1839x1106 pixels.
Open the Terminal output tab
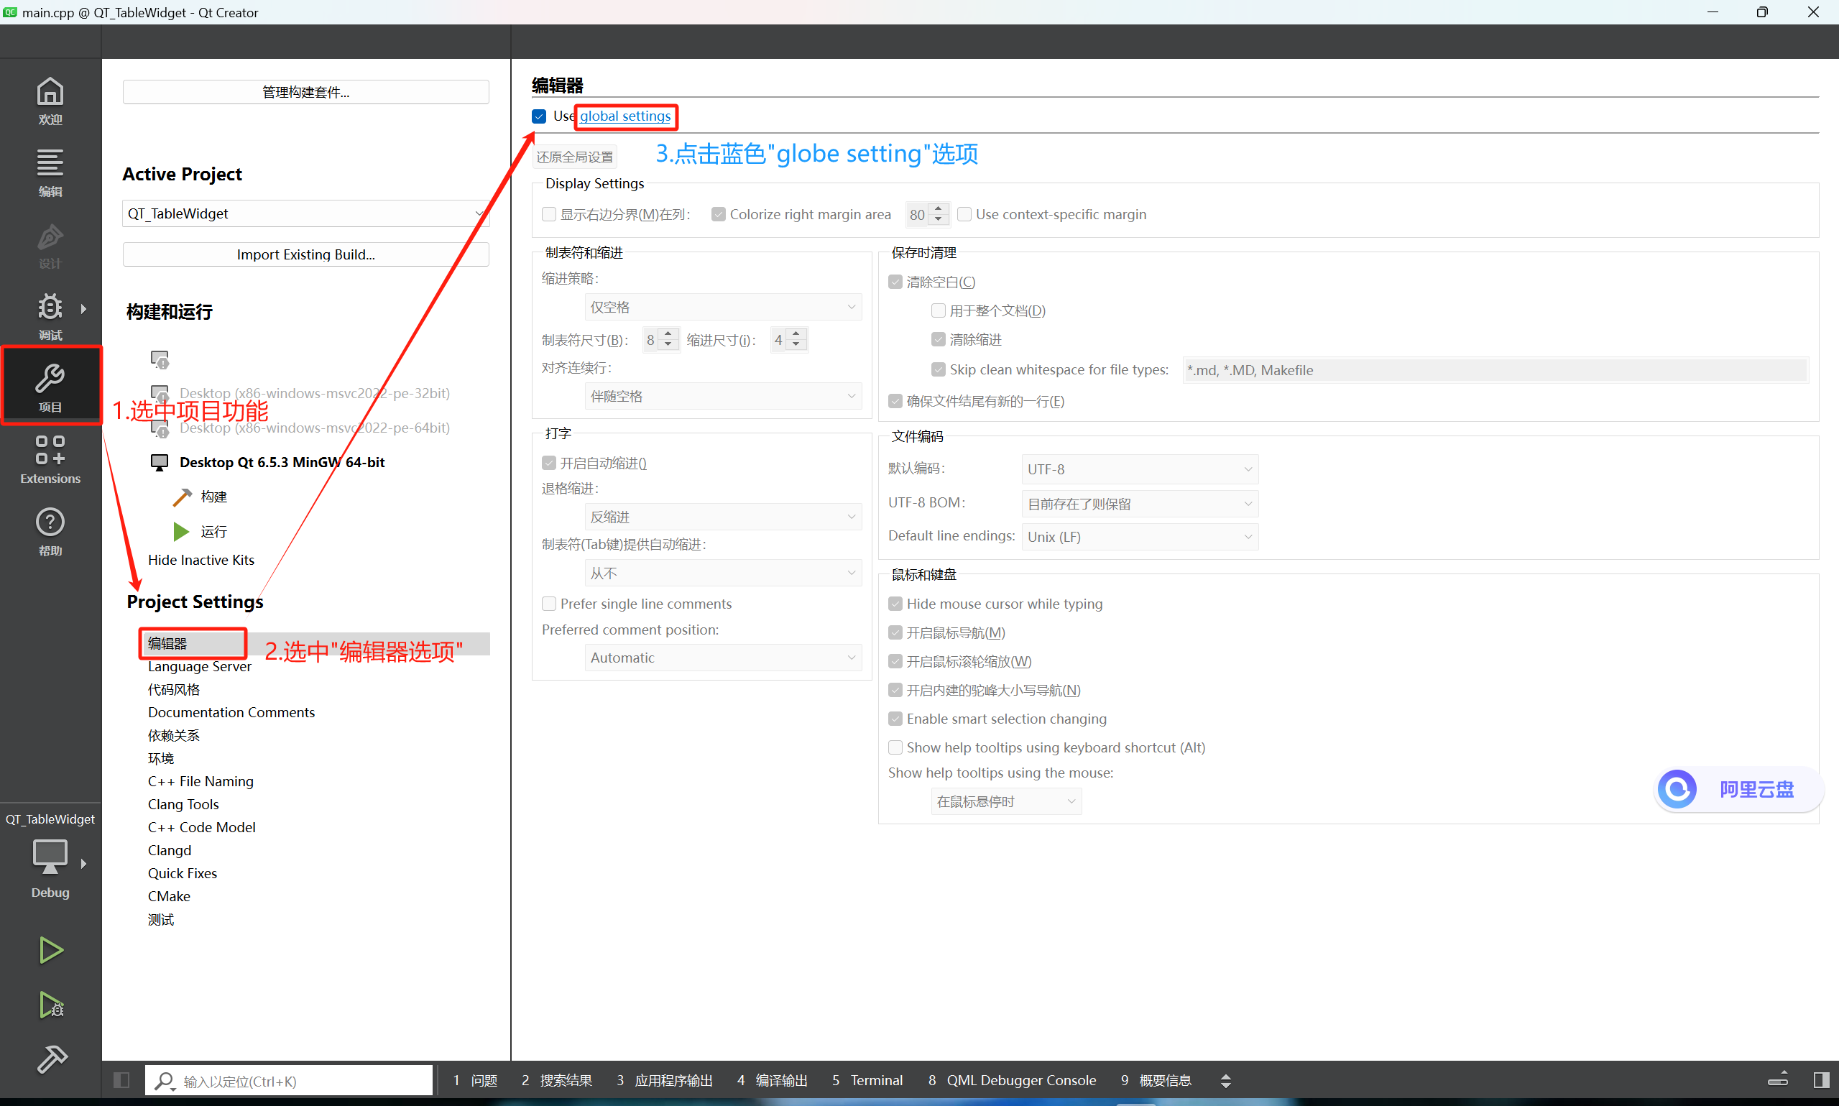867,1080
